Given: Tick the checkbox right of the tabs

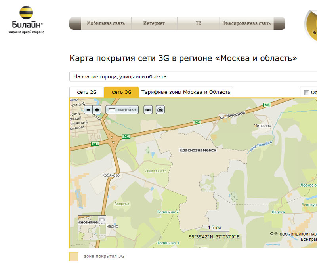Looking at the screenshot, I should click(x=306, y=93).
